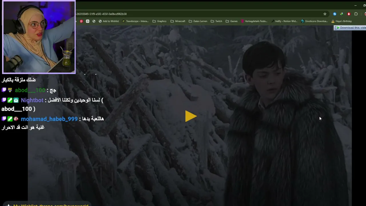The width and height of the screenshot is (366, 206).
Task: Open the Pinterest bookmark icon
Action: [x=81, y=21]
